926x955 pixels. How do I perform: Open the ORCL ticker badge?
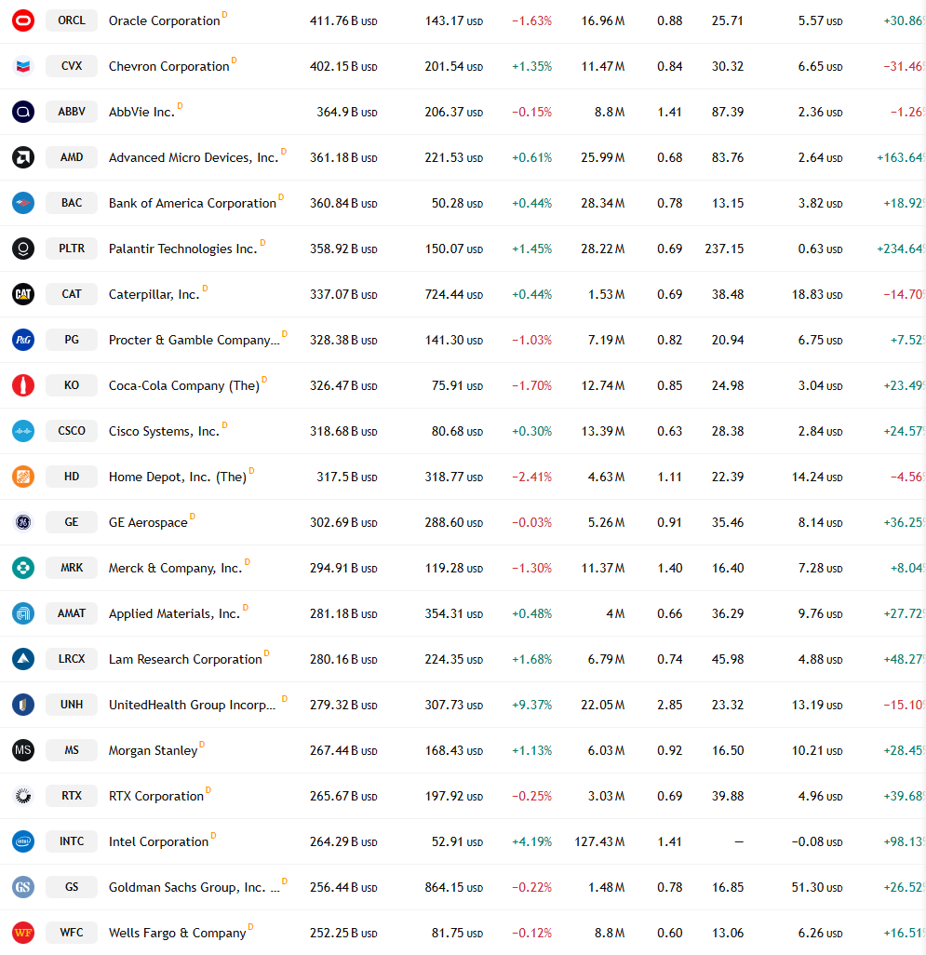[x=72, y=20]
